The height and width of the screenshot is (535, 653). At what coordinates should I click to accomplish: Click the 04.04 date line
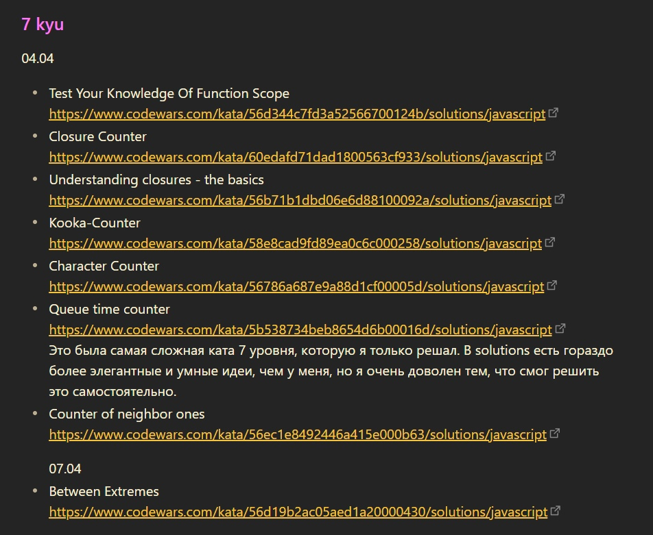tap(38, 58)
